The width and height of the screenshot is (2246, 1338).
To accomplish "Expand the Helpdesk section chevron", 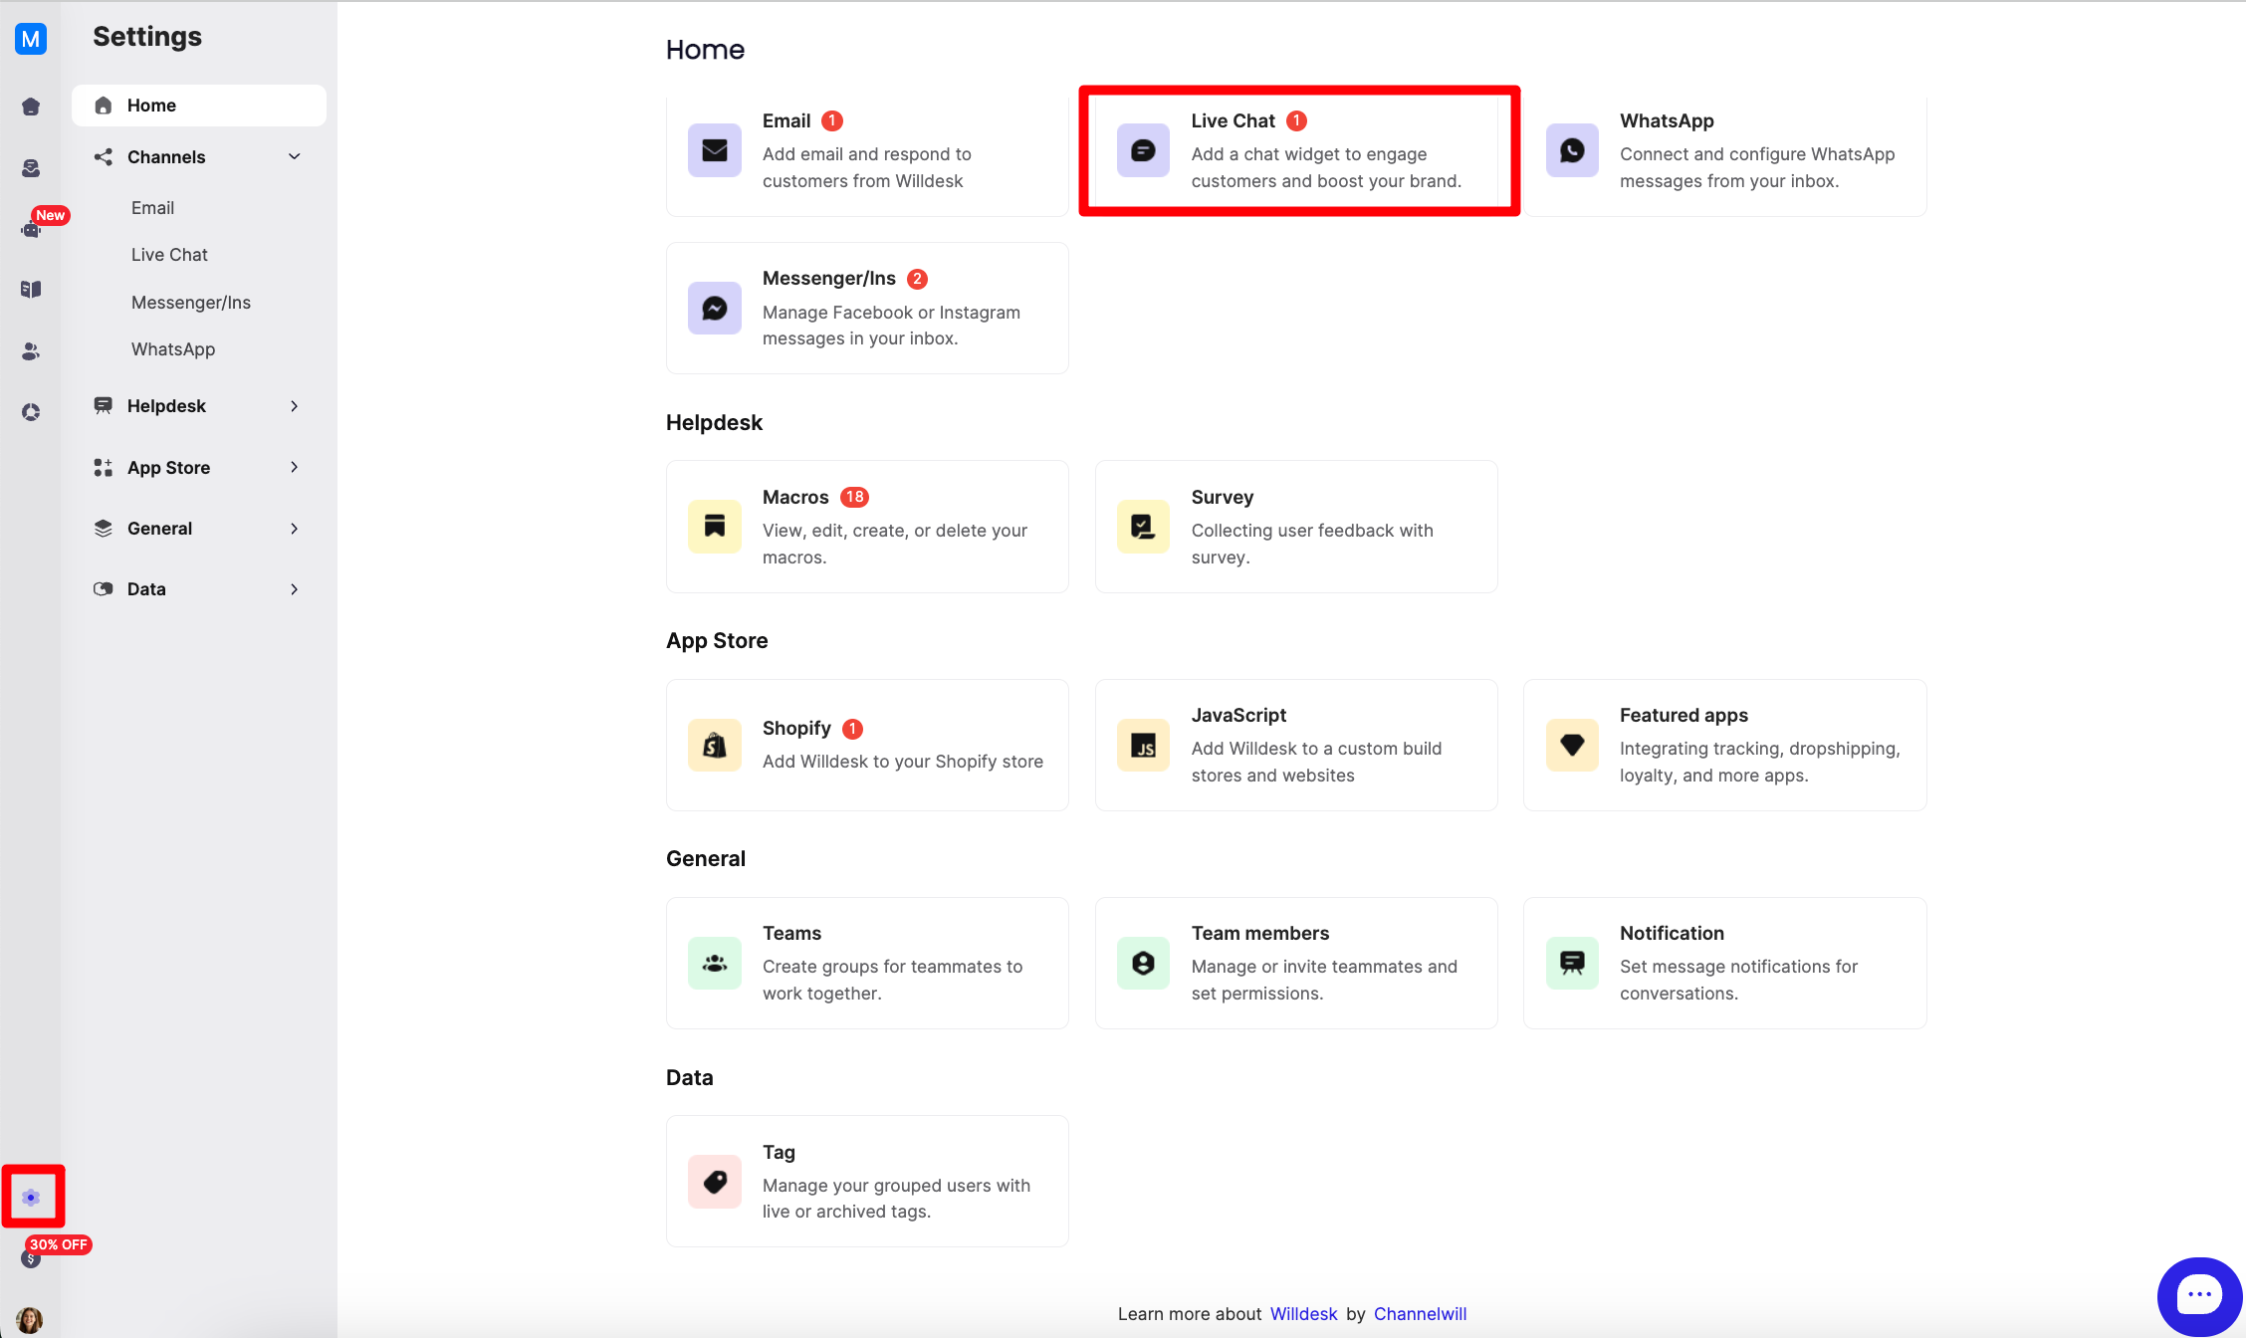I will pos(295,406).
